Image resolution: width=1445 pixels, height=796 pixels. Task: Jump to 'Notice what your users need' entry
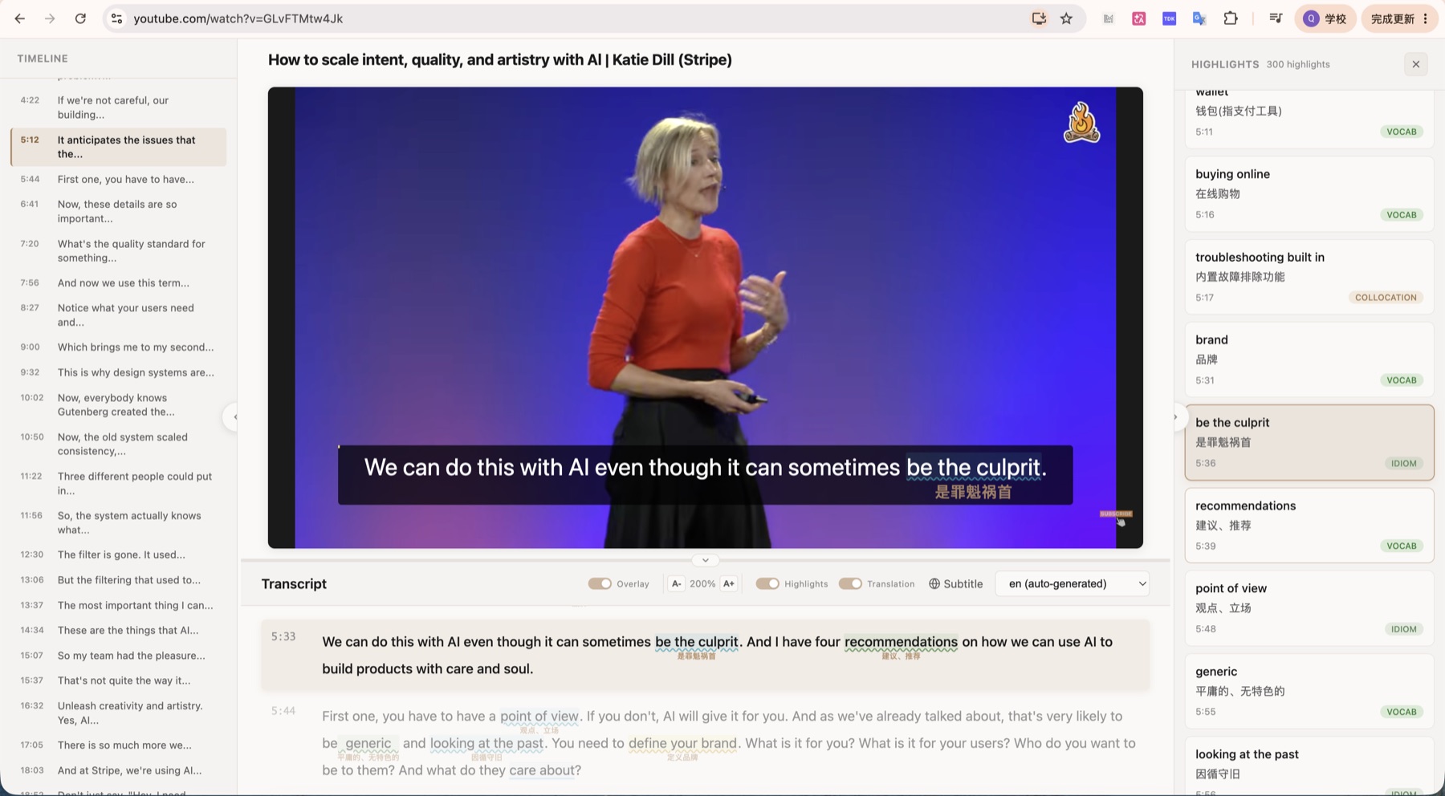tap(119, 315)
